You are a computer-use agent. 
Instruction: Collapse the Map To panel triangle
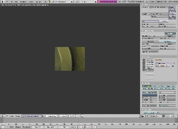coord(143,83)
